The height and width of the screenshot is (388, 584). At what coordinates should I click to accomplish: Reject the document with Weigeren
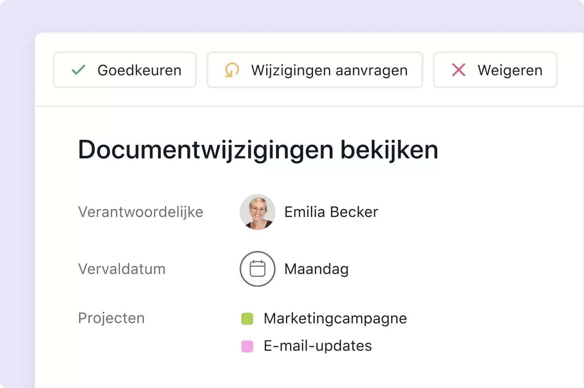[495, 70]
